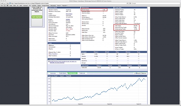This screenshot has height=106, width=181.
Task: Click the help icon beside Net Pips
Action: [83, 32]
